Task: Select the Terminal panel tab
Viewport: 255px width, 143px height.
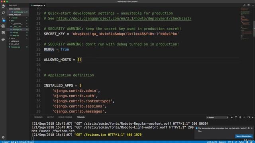Action: [81, 117]
